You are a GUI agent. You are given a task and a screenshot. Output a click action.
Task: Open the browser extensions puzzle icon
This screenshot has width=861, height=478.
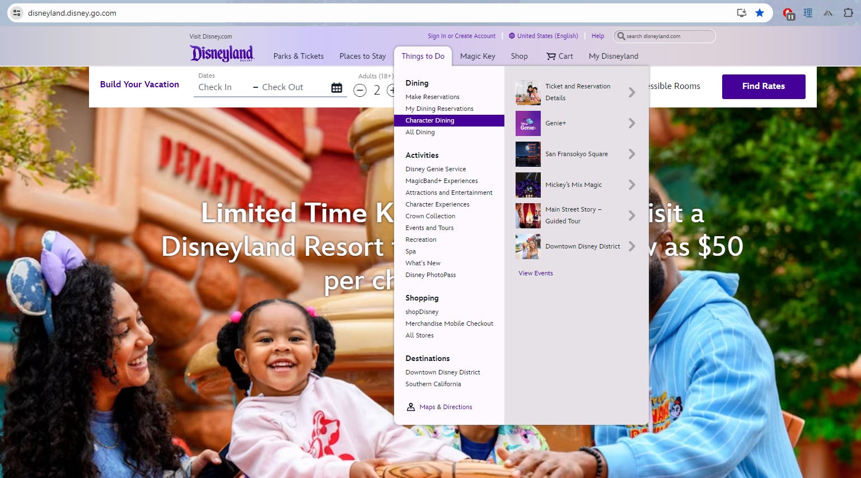[x=848, y=13]
